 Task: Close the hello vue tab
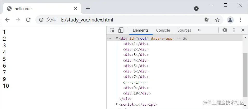click(x=76, y=9)
